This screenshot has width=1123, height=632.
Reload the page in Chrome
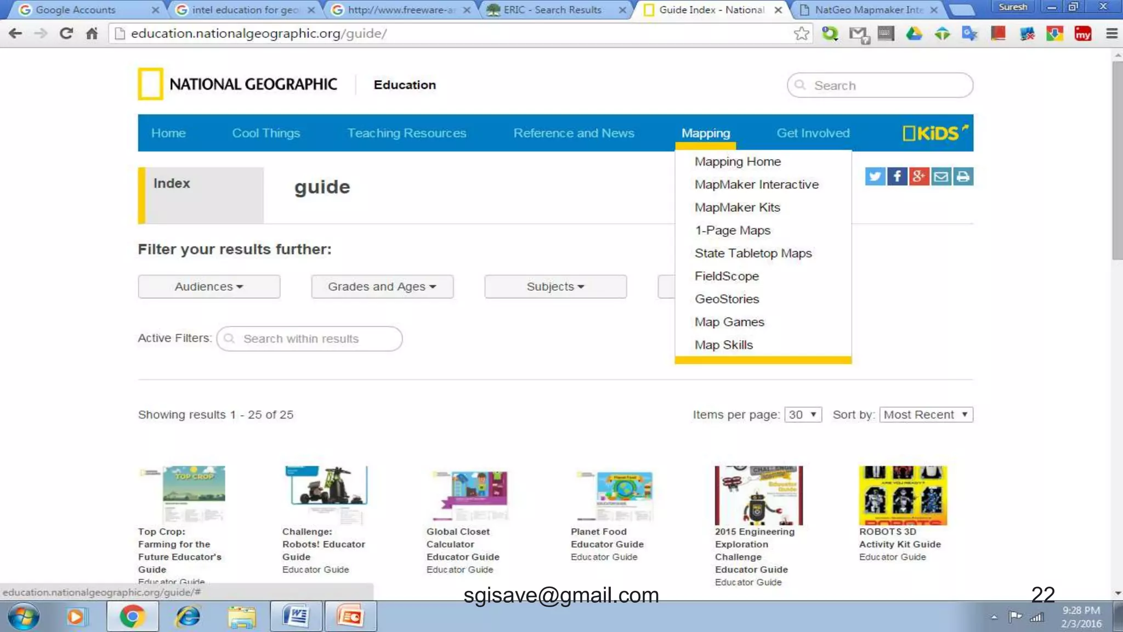(66, 33)
